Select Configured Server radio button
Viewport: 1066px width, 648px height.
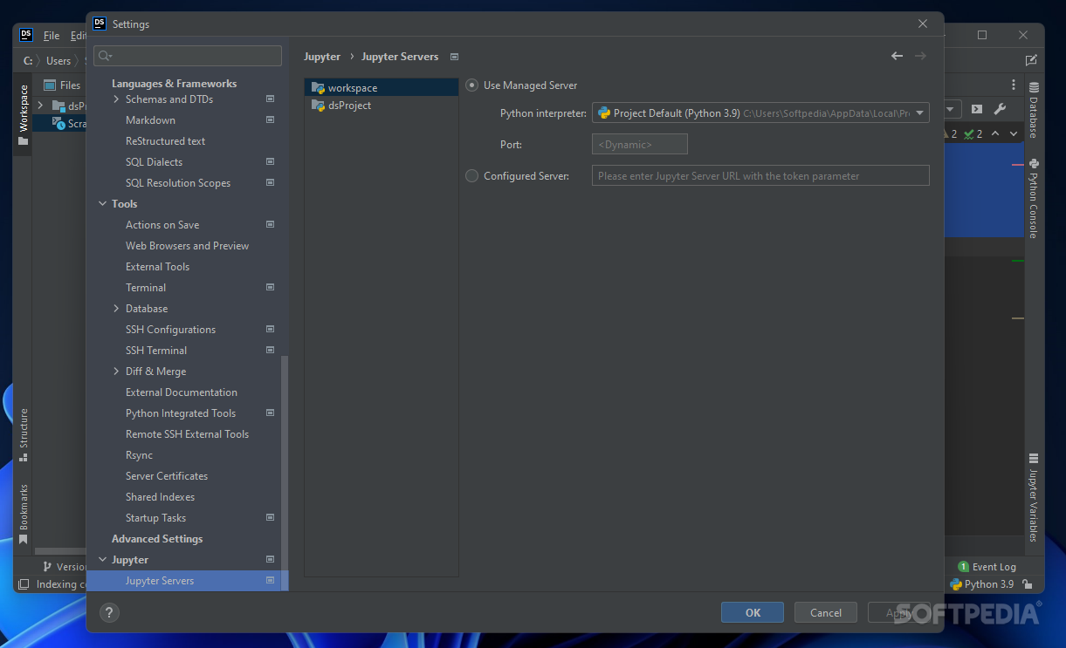472,176
